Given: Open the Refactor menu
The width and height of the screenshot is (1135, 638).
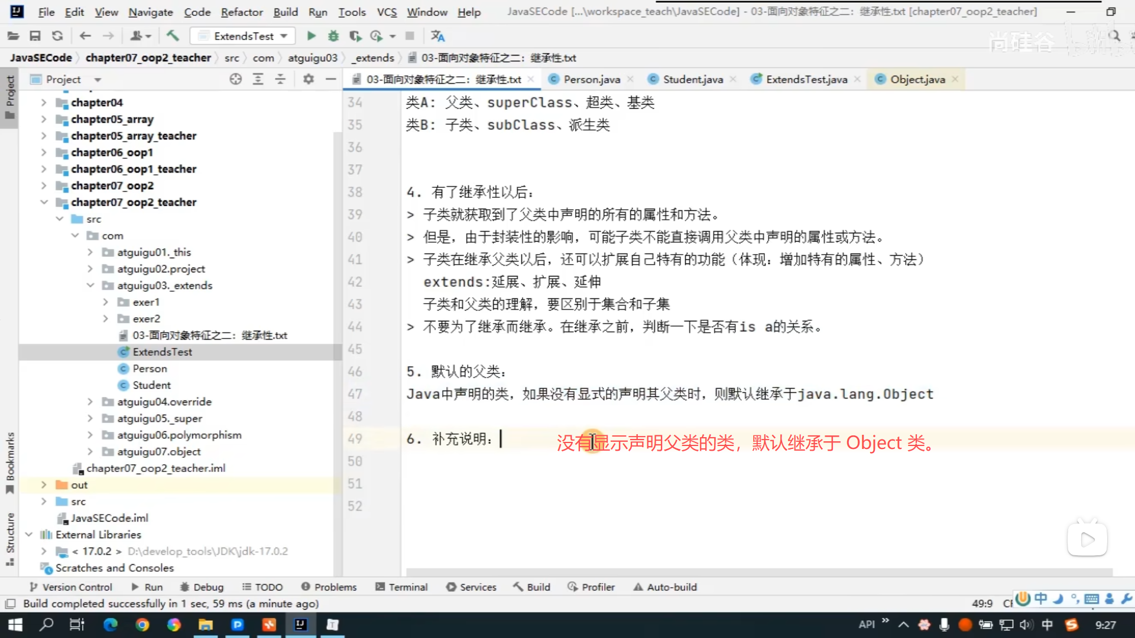Looking at the screenshot, I should 241,12.
